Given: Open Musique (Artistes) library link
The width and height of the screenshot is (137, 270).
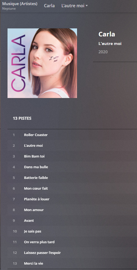Looking at the screenshot, I should click(20, 4).
